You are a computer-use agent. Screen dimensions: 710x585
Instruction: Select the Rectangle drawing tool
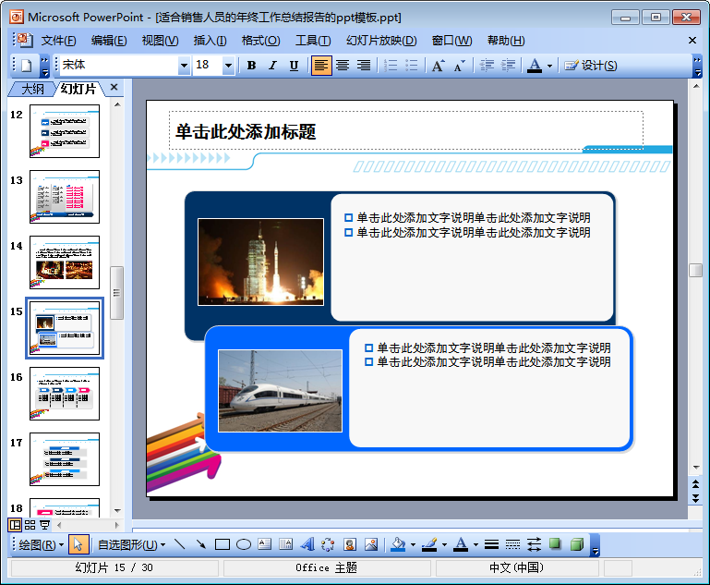click(x=223, y=544)
